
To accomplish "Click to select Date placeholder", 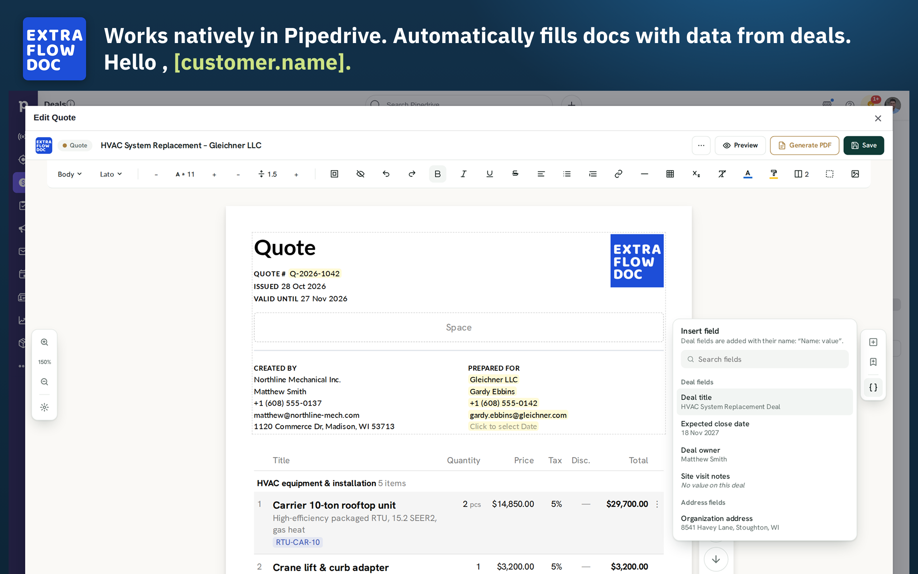I will (503, 426).
